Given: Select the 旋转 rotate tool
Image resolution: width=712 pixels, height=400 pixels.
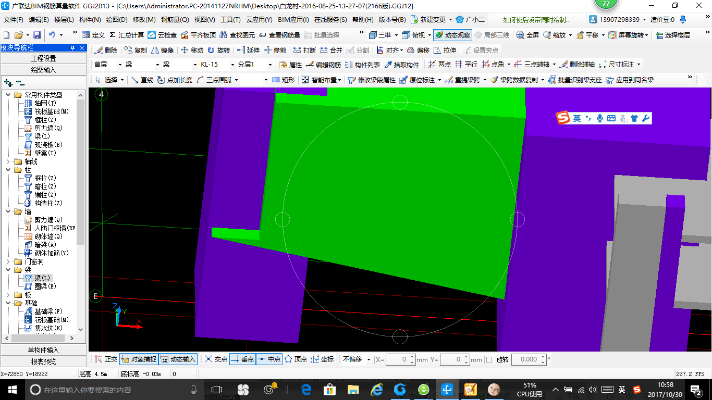Looking at the screenshot, I should [218, 51].
